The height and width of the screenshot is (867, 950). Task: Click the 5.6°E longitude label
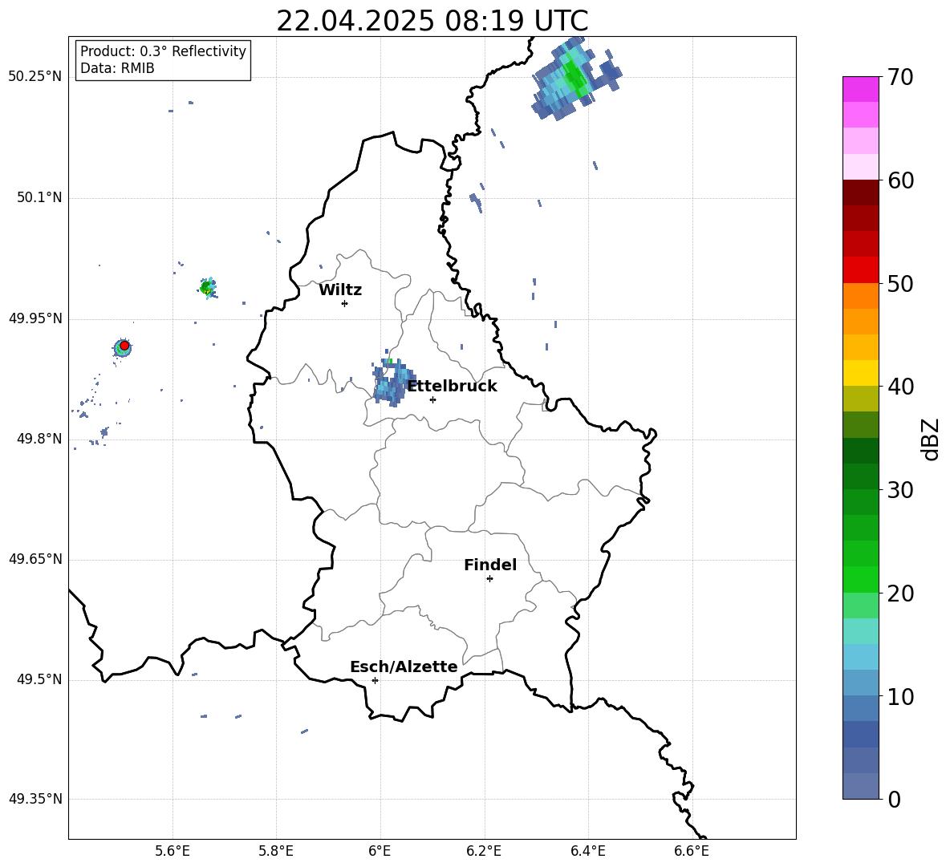(x=173, y=851)
